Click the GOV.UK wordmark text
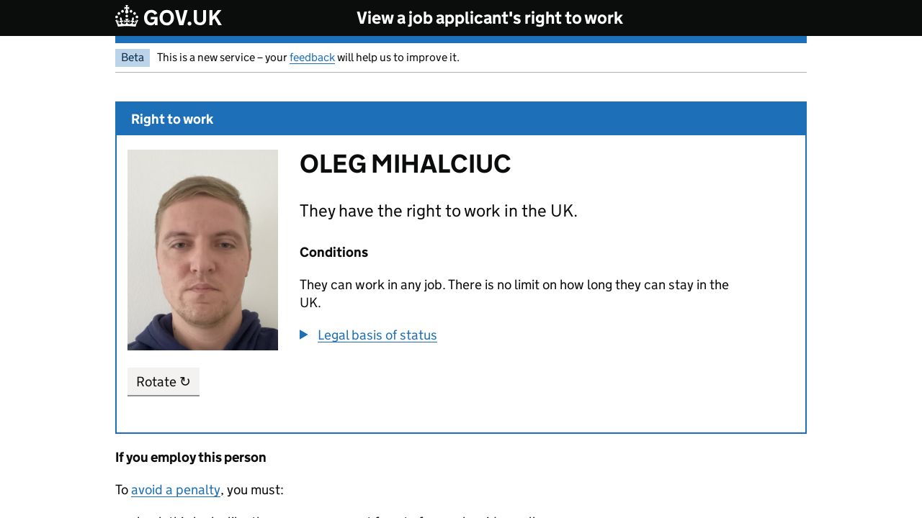This screenshot has height=518, width=922. pos(182,18)
